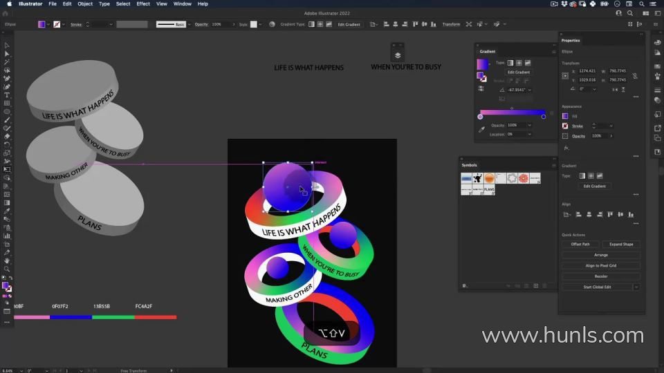Select radial gradient type in Gradient panel

point(519,63)
